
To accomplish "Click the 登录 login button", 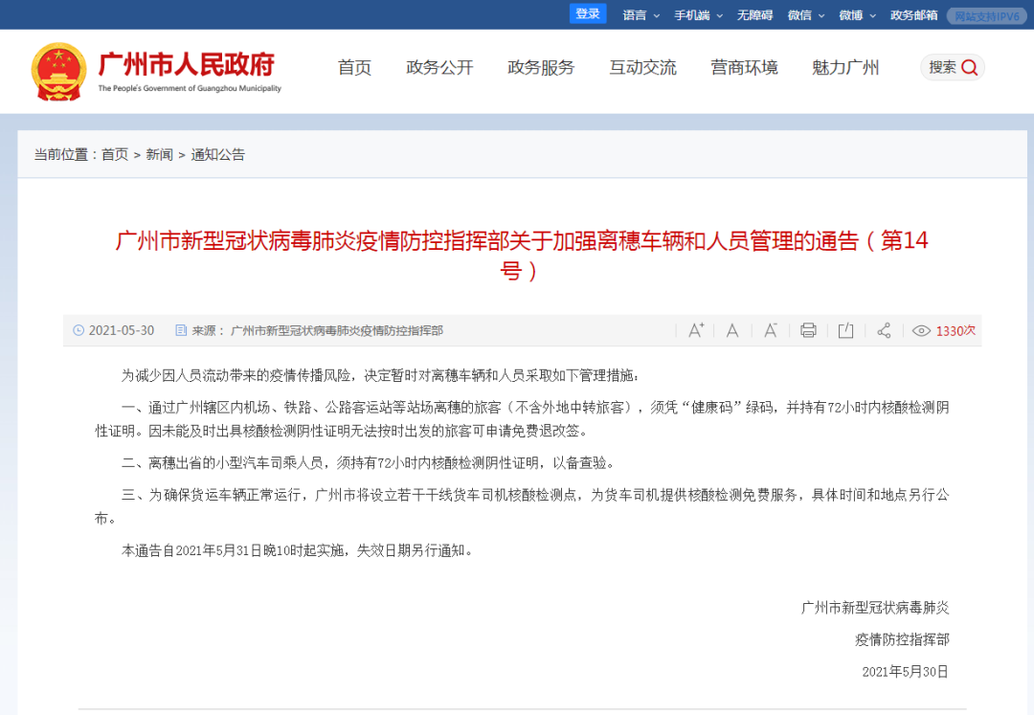I will click(588, 13).
